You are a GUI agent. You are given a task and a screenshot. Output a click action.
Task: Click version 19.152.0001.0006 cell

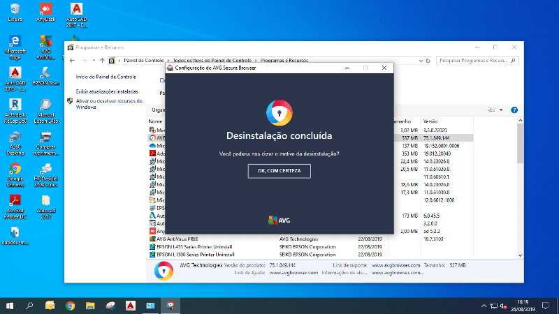point(441,146)
